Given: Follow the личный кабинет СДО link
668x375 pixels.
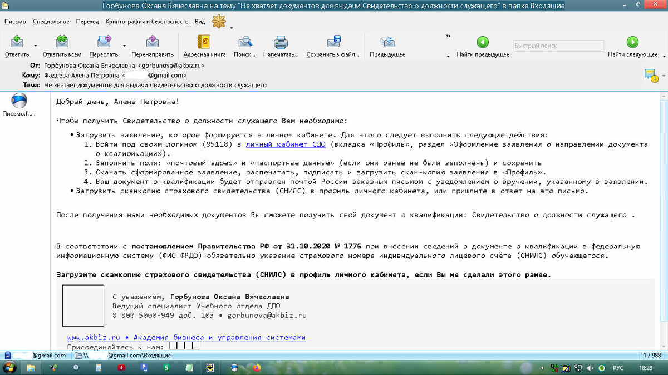Looking at the screenshot, I should coord(286,144).
